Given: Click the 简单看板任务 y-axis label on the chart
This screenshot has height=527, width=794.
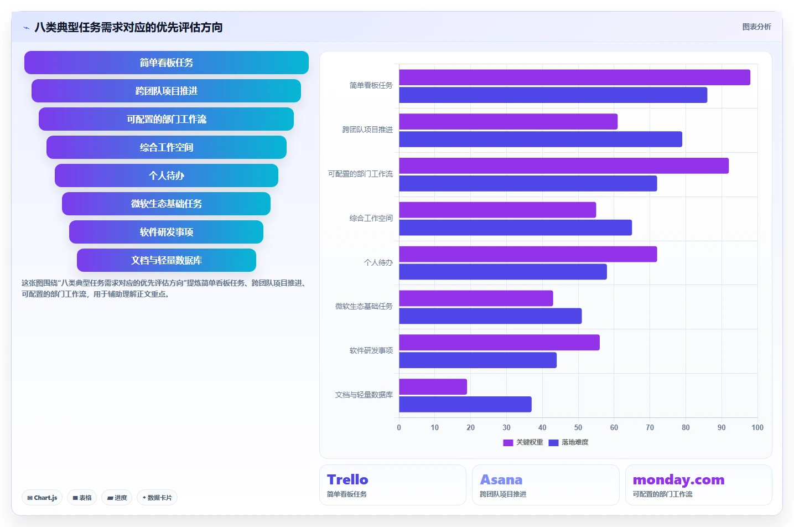Looking at the screenshot, I should 371,85.
